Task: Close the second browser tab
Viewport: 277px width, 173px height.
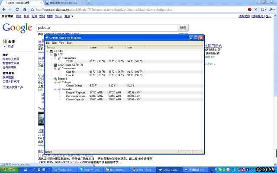Action: 84,3
